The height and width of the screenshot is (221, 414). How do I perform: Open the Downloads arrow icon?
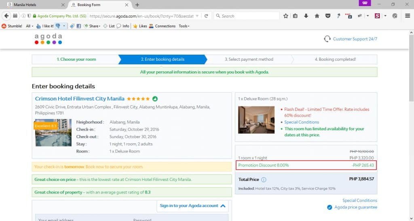coord(306,16)
